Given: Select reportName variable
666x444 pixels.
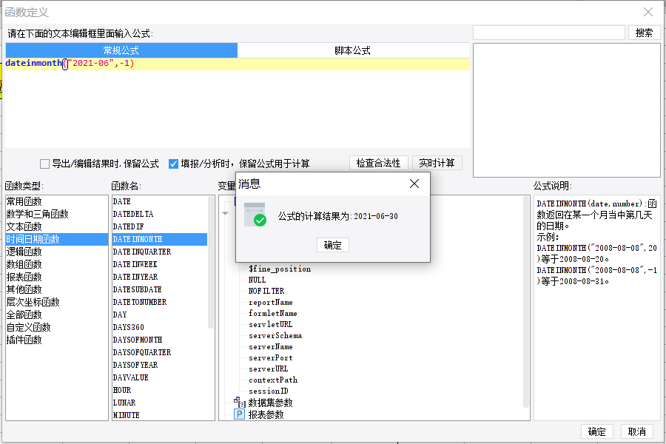Looking at the screenshot, I should 271,302.
